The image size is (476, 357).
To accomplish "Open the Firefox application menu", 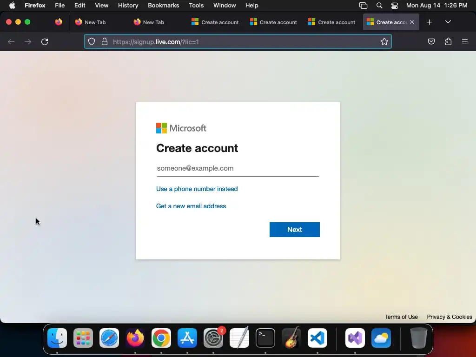I will (x=35, y=6).
